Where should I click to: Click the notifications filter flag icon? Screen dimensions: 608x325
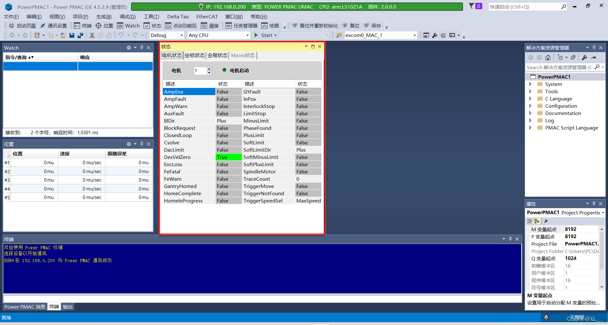pos(472,6)
